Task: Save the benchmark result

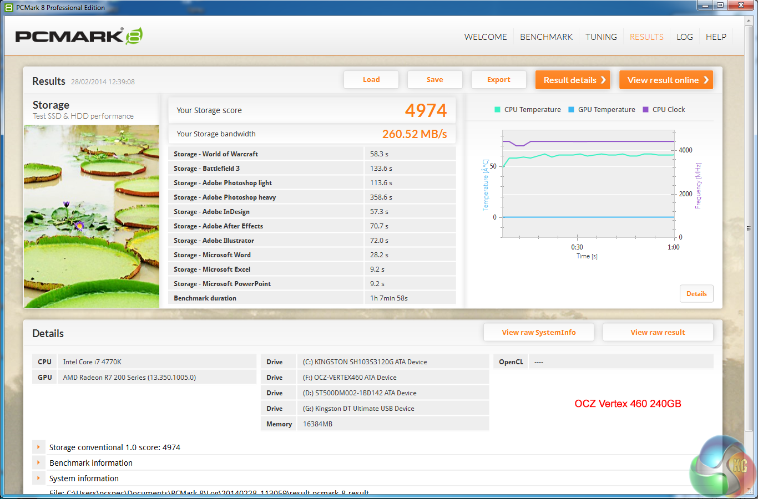Action: 434,80
